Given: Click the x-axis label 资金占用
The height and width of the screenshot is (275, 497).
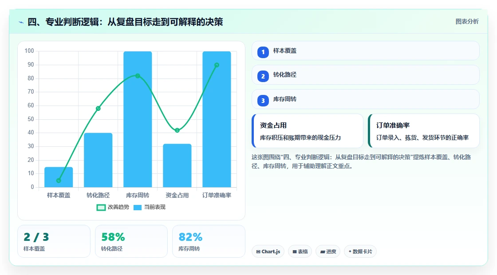Looking at the screenshot, I should point(177,196).
